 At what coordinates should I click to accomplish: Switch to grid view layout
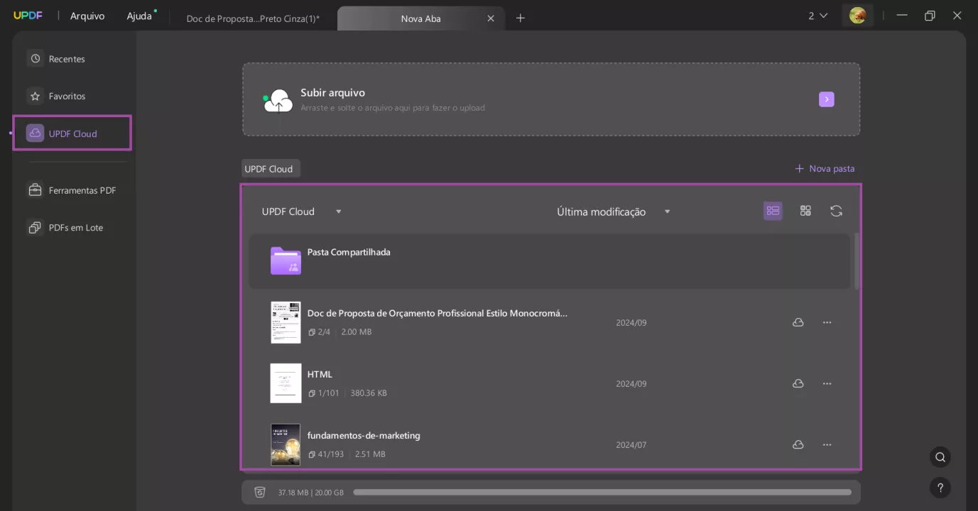tap(805, 211)
